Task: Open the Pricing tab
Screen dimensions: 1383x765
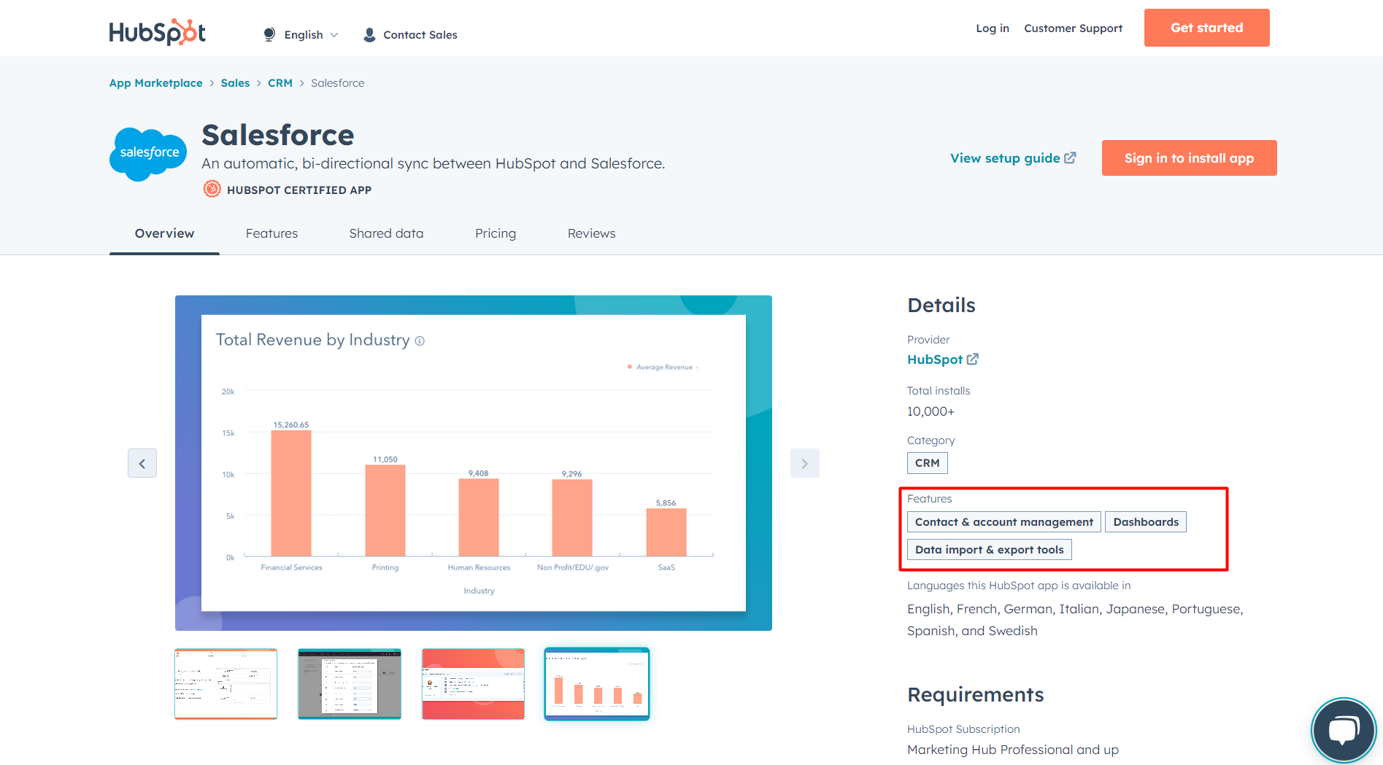Action: tap(495, 233)
